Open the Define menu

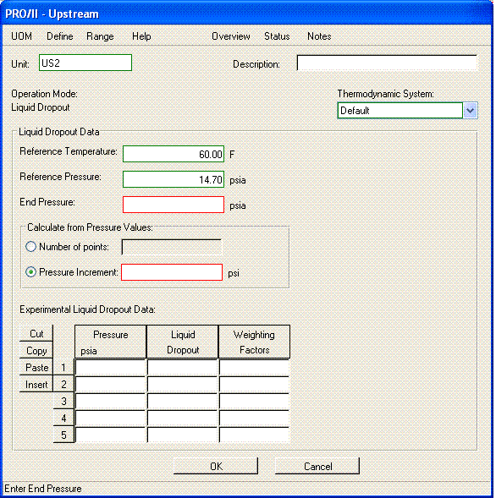[60, 36]
